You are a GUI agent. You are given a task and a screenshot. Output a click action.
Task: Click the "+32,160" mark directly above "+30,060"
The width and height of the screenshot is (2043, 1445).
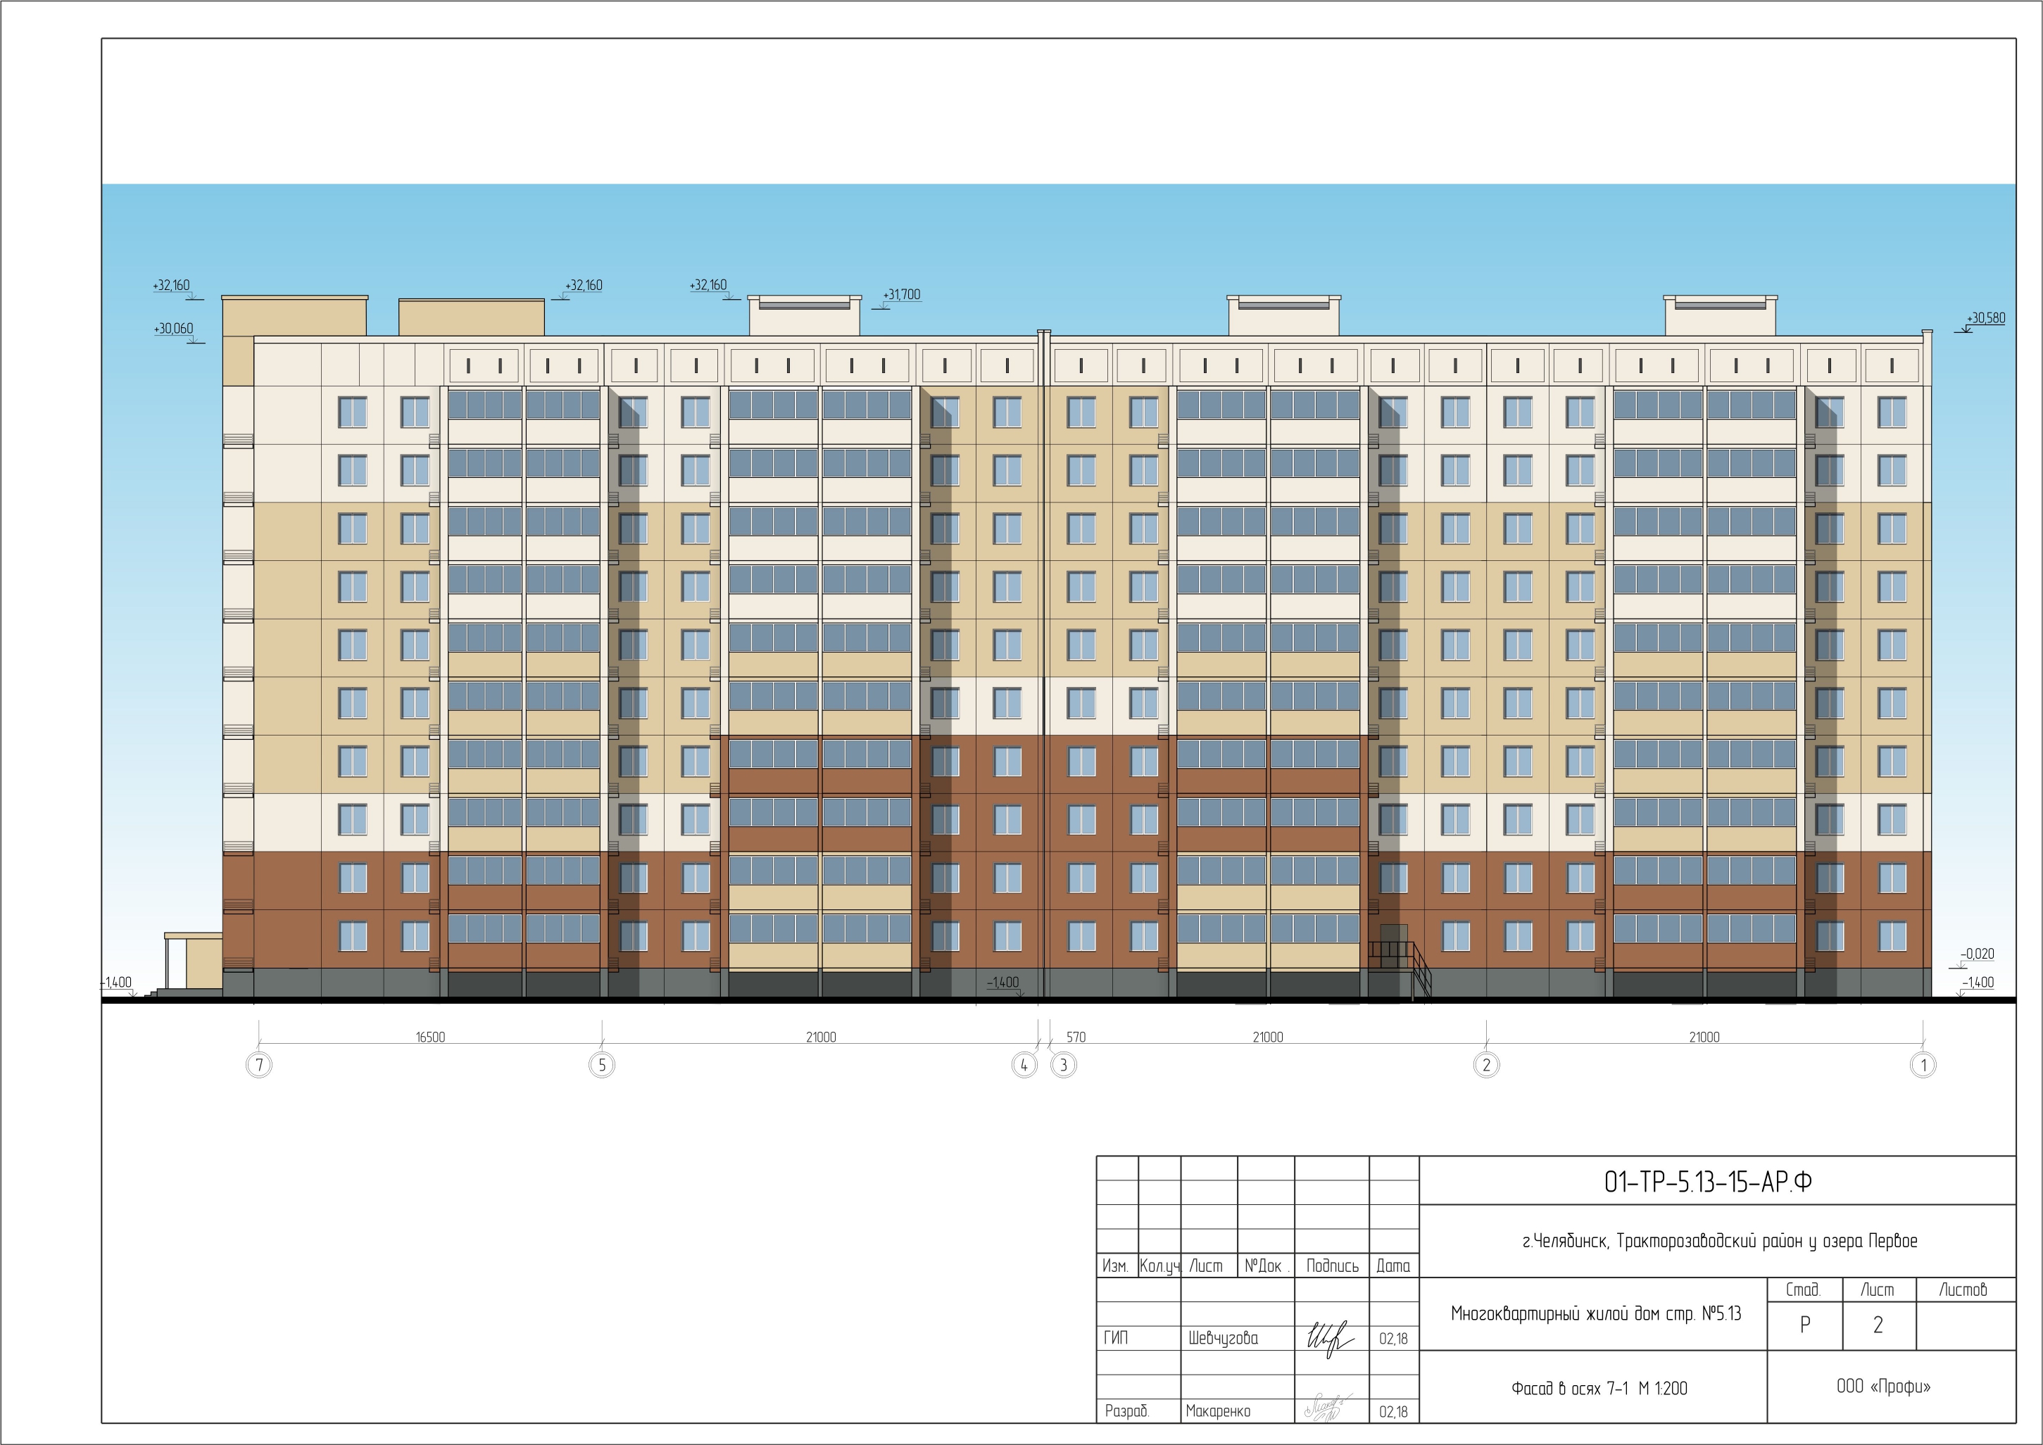(171, 286)
